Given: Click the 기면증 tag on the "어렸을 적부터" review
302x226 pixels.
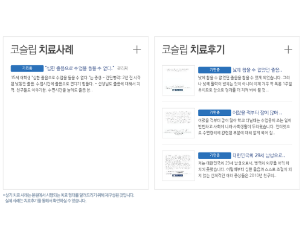Looking at the screenshot, I should pyautogui.click(x=214, y=112).
